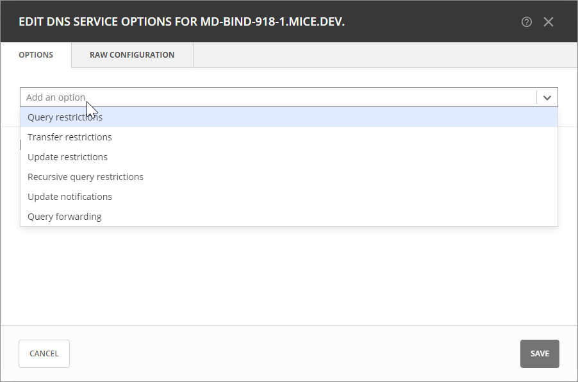Close the dialog with the X icon
Image resolution: width=578 pixels, height=382 pixels.
click(549, 22)
